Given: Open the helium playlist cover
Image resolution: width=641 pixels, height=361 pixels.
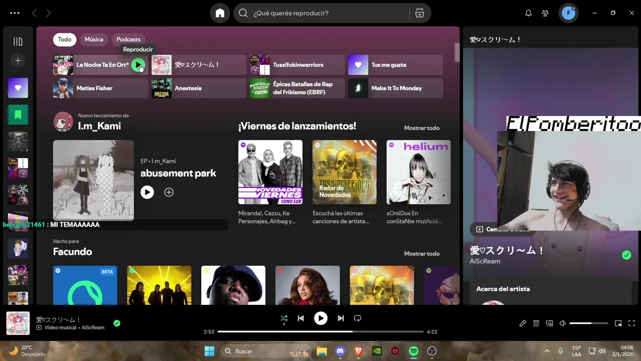Looking at the screenshot, I should pyautogui.click(x=419, y=172).
